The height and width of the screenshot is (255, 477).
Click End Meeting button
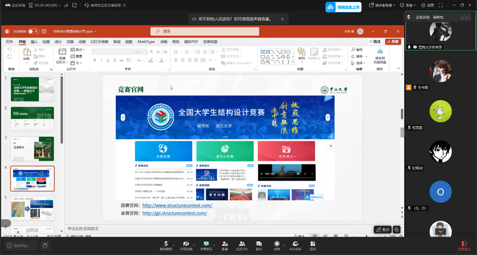[464, 245]
